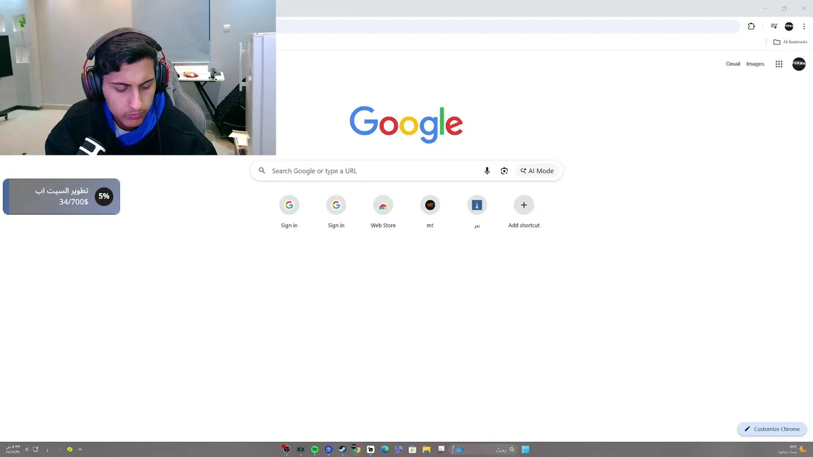Start voice search with microphone icon
The height and width of the screenshot is (457, 813).
click(487, 171)
